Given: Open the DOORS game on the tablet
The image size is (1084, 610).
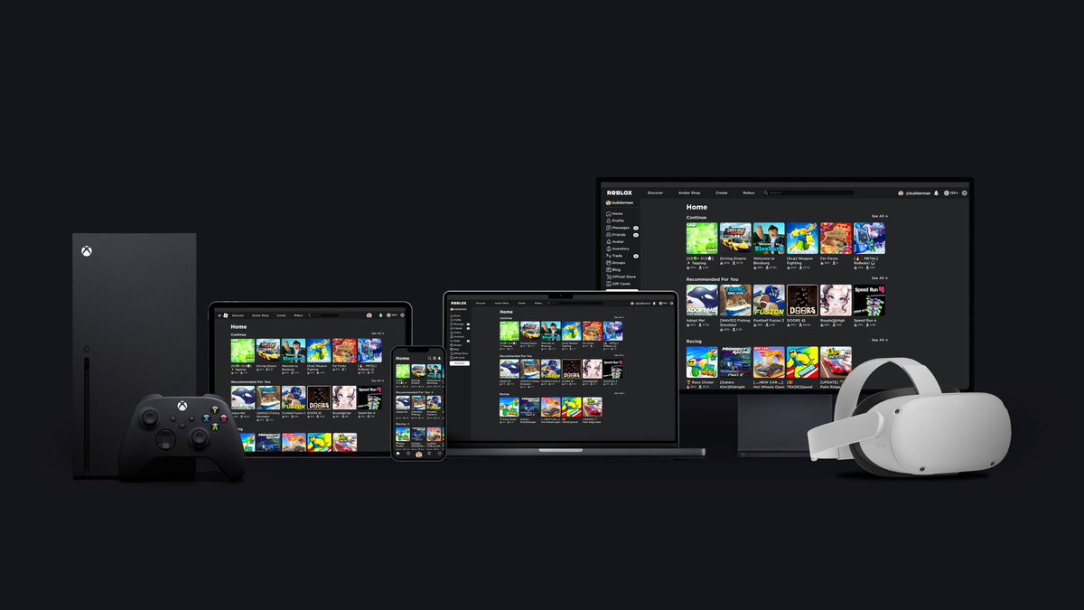Looking at the screenshot, I should 318,398.
